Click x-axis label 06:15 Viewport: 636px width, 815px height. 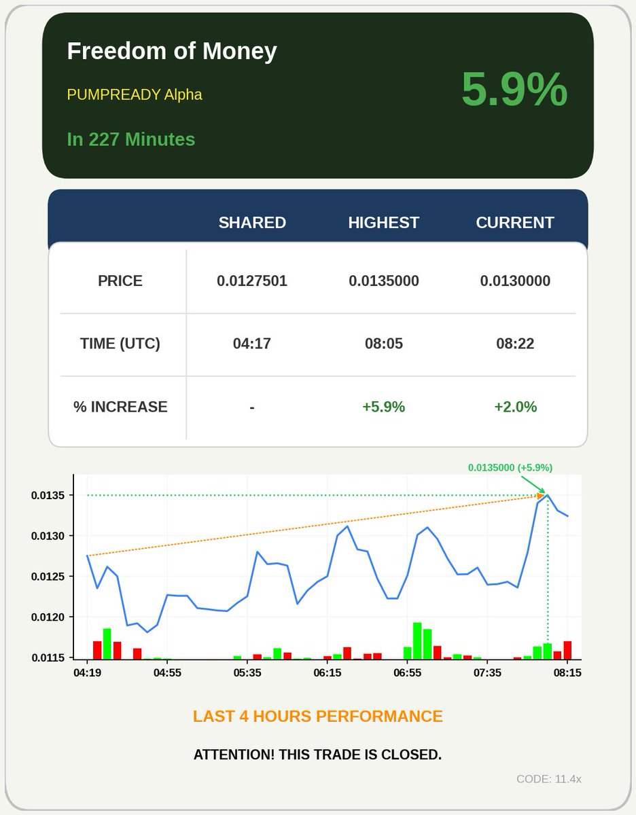coord(328,672)
